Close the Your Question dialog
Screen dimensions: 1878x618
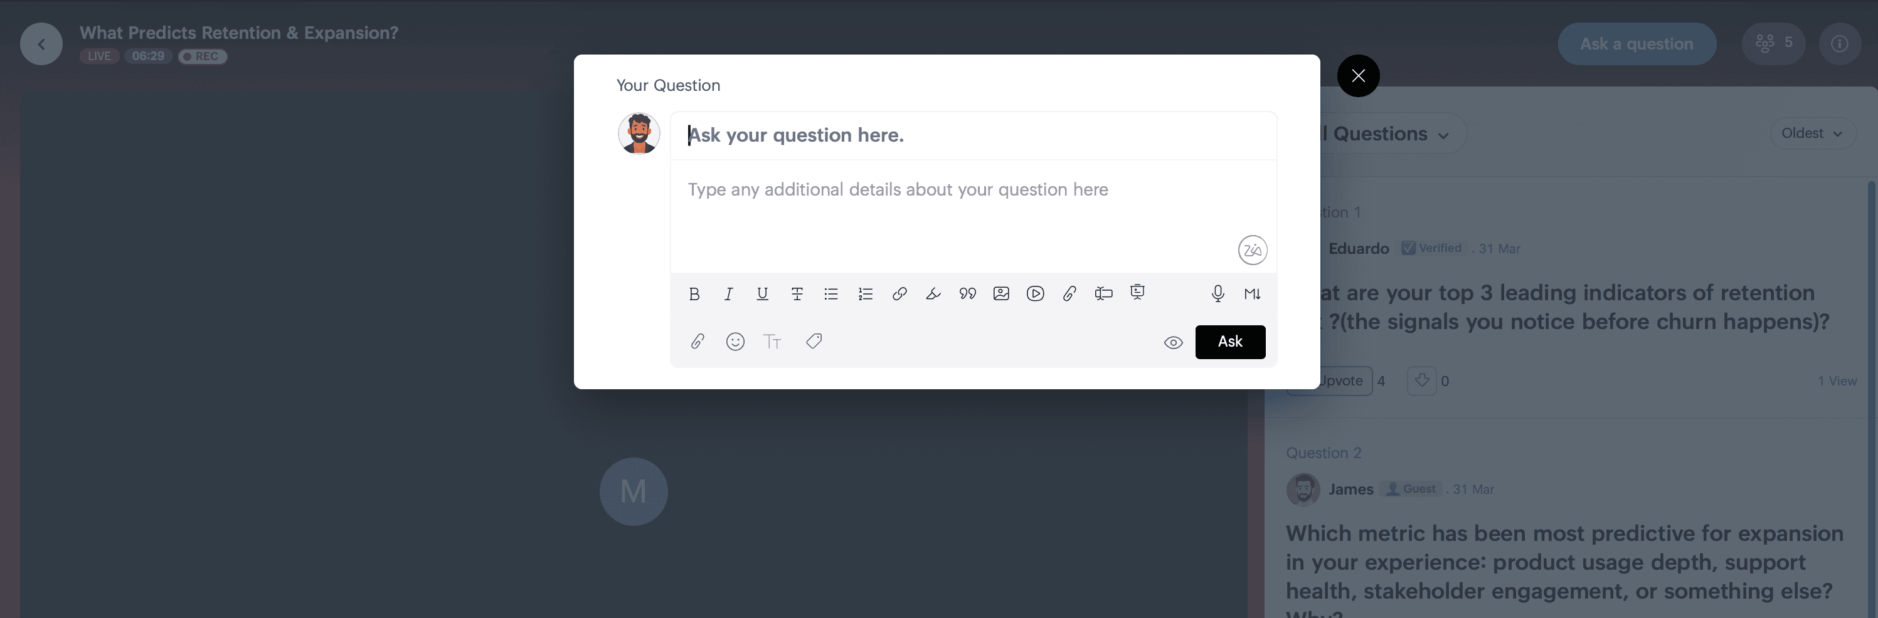tap(1358, 76)
